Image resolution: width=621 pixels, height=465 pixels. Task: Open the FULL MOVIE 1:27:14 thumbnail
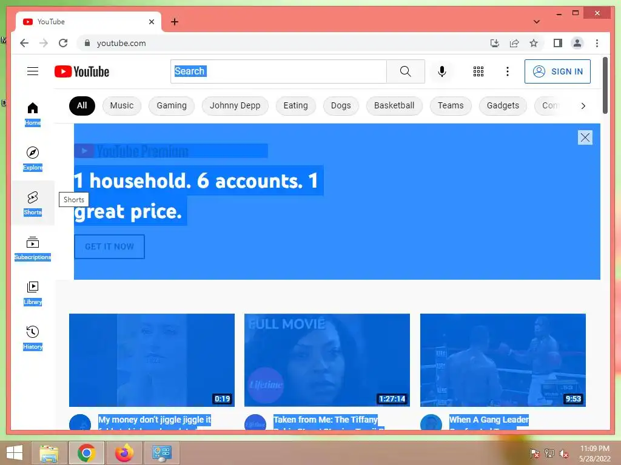coord(327,360)
